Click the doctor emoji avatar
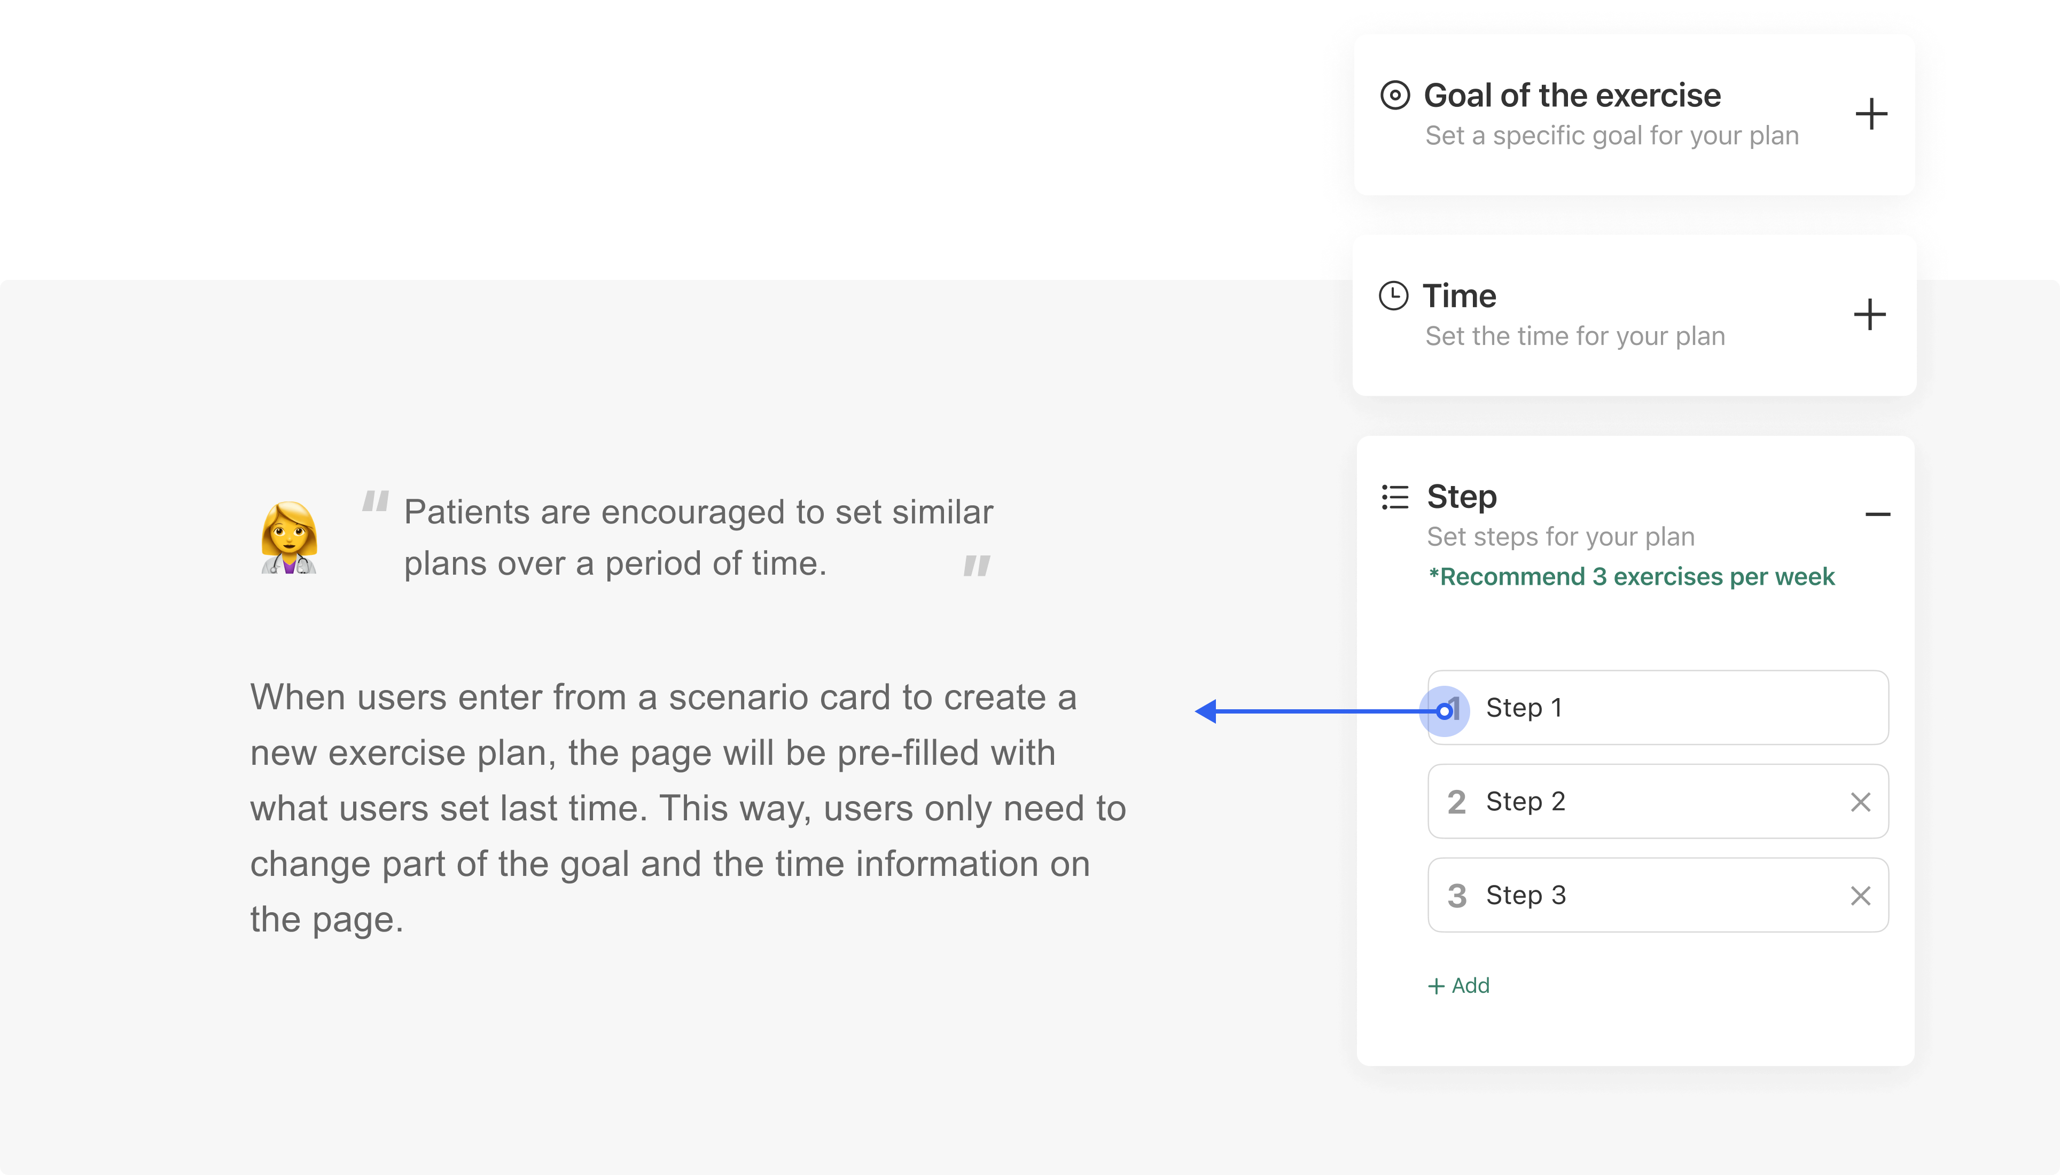2060x1175 pixels. tap(289, 537)
